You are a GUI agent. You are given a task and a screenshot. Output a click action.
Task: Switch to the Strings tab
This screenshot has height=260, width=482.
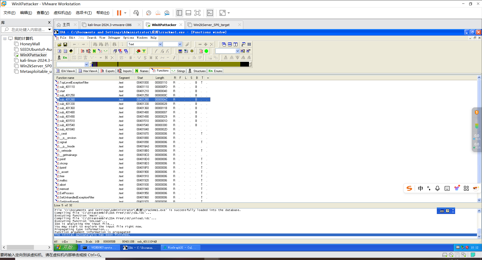178,71
